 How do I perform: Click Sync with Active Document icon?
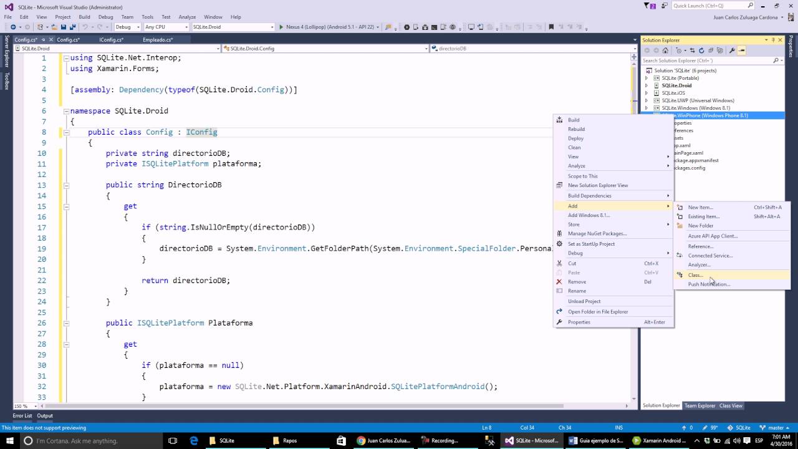click(693, 51)
